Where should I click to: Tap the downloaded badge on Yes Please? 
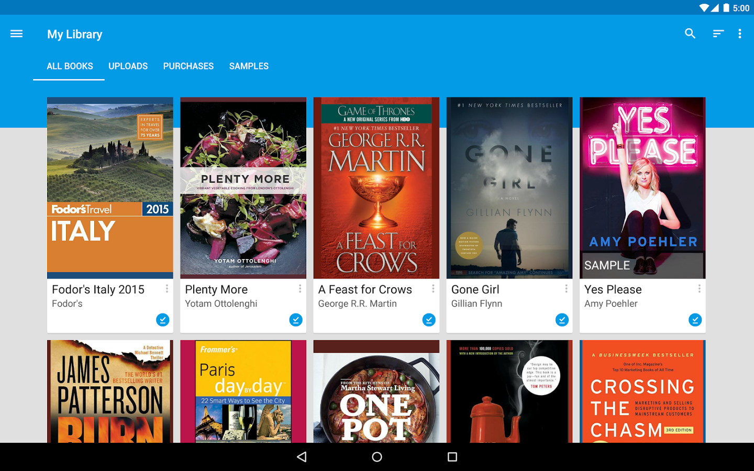coord(695,320)
